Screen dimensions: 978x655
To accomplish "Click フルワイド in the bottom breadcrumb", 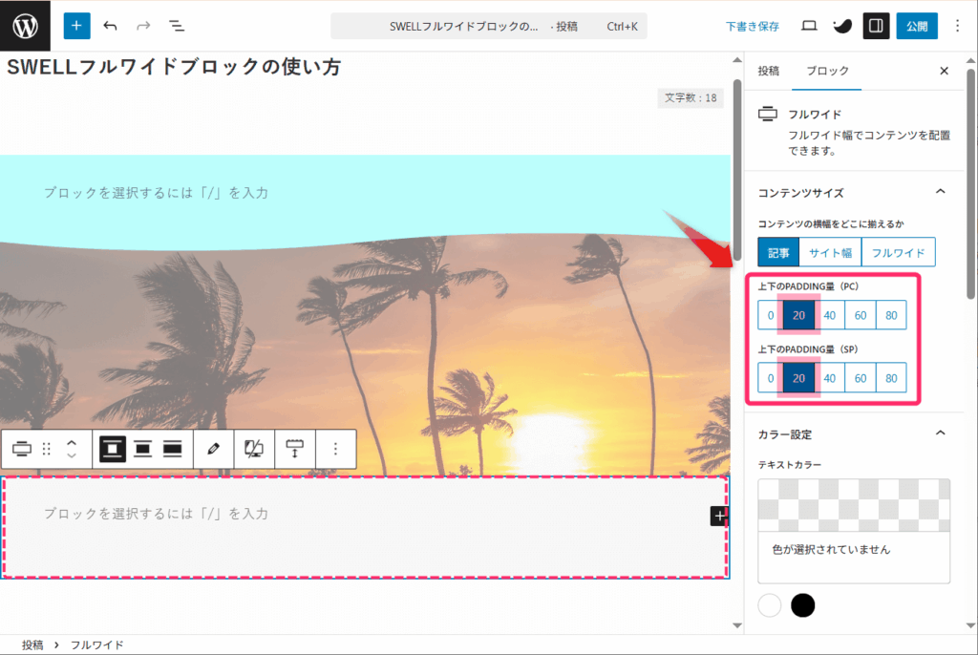I will coord(96,645).
